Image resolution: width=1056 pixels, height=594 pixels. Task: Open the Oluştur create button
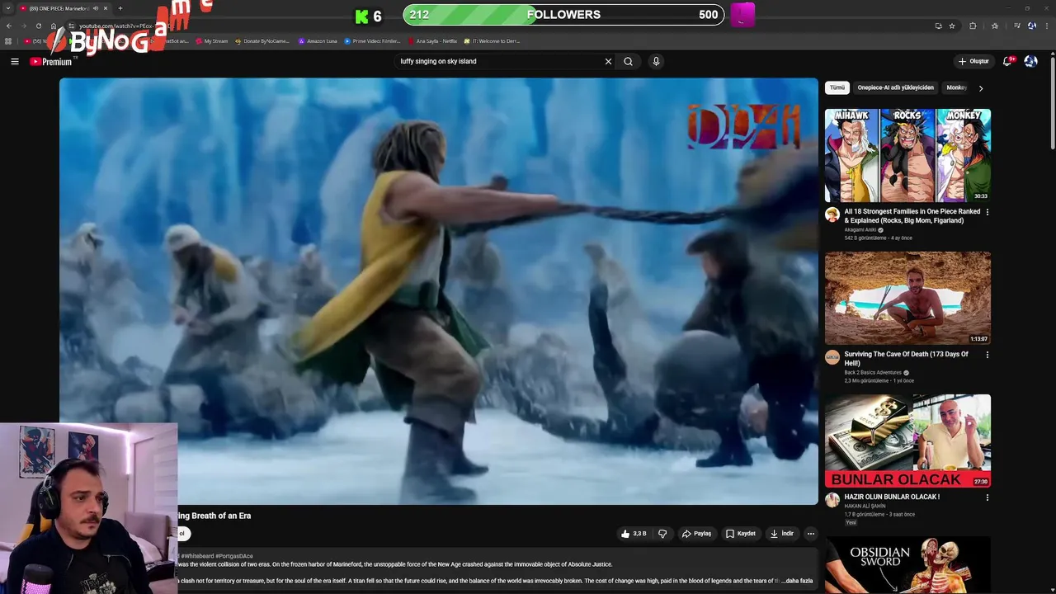pyautogui.click(x=973, y=61)
